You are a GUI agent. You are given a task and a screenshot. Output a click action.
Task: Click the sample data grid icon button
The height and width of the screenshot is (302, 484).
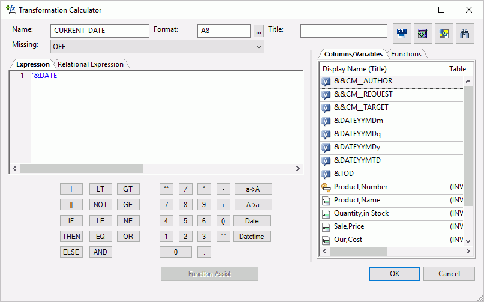444,34
